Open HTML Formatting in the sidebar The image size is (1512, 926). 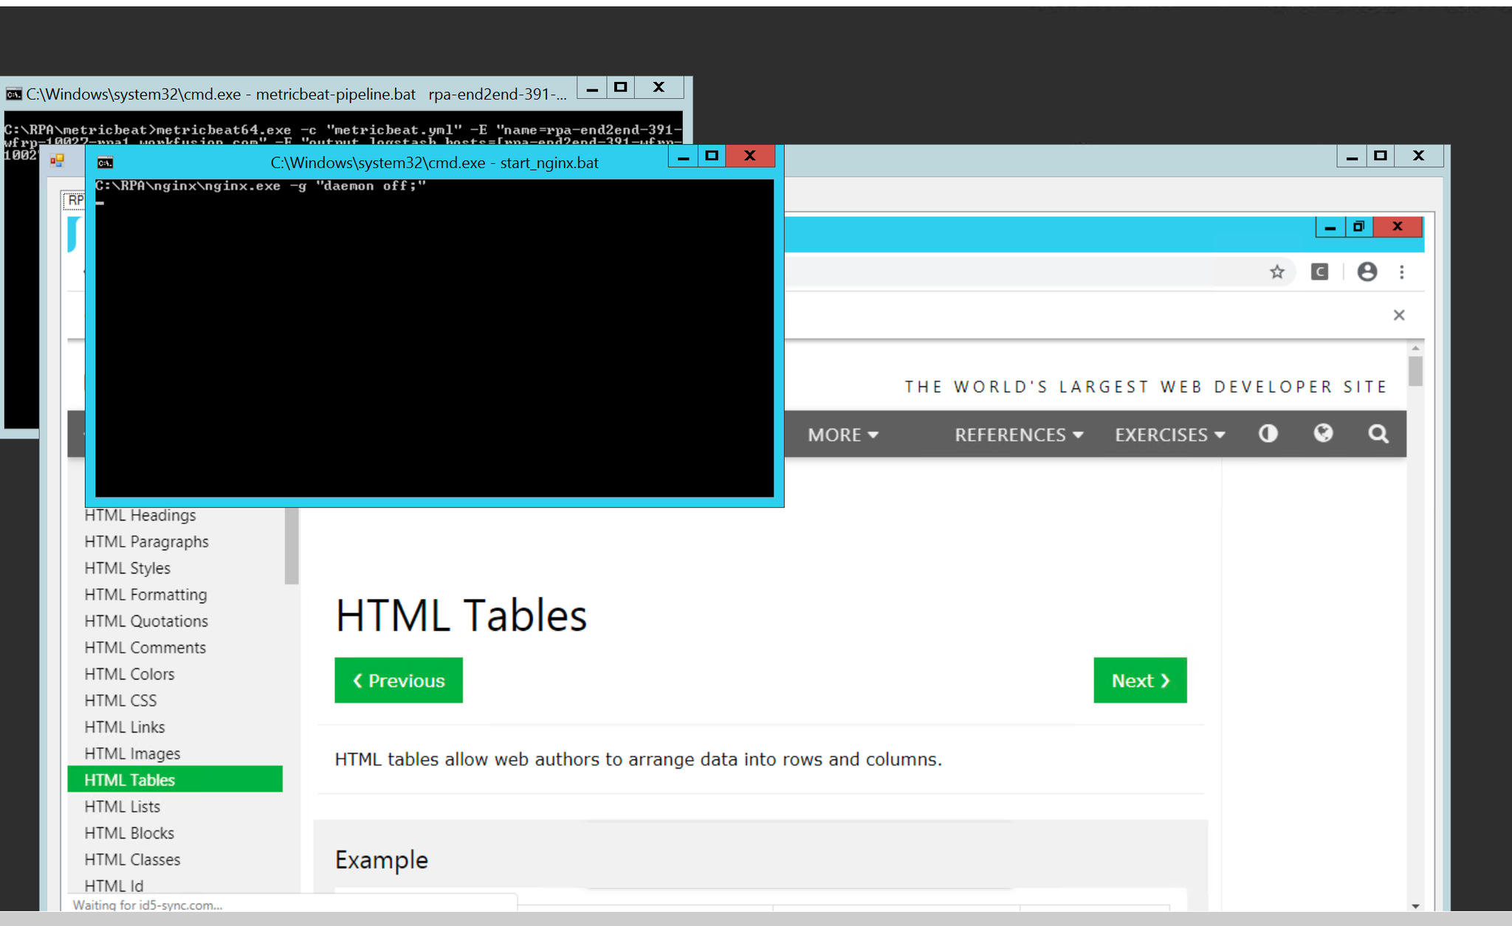[145, 595]
